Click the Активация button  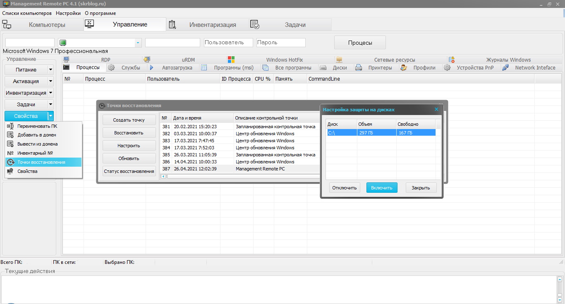26,81
